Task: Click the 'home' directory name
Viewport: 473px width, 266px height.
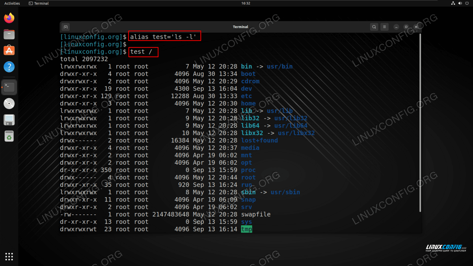Action: (248, 103)
